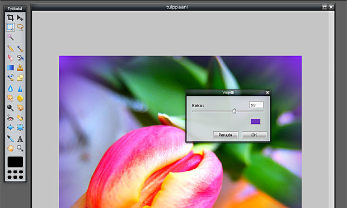Close the tulppaani image window
347x208 pixels.
(331, 7)
